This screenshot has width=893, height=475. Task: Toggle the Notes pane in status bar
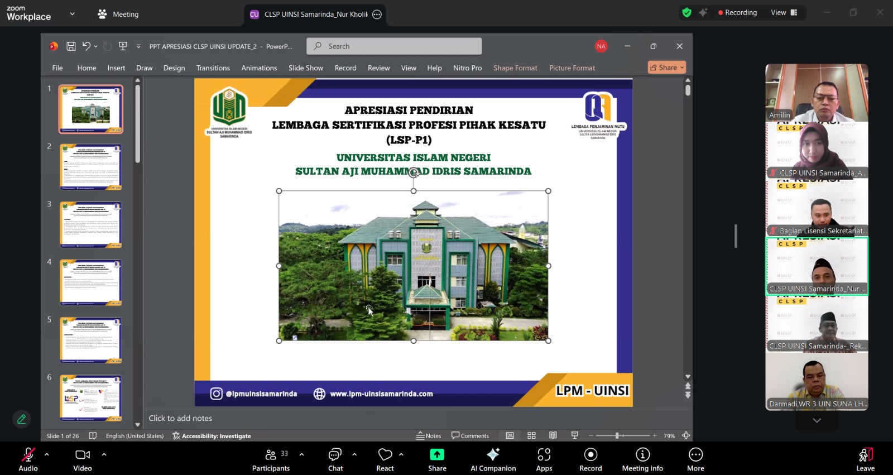pos(429,436)
